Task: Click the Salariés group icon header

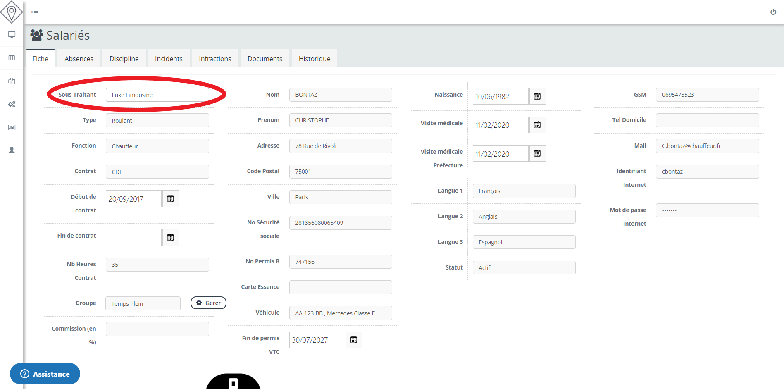Action: (x=36, y=35)
